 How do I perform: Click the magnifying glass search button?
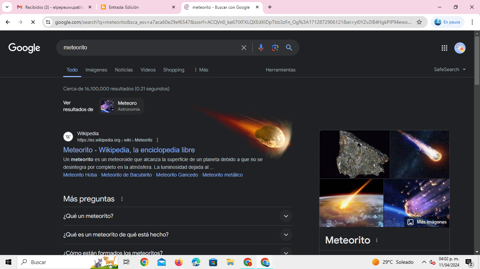[x=289, y=48]
